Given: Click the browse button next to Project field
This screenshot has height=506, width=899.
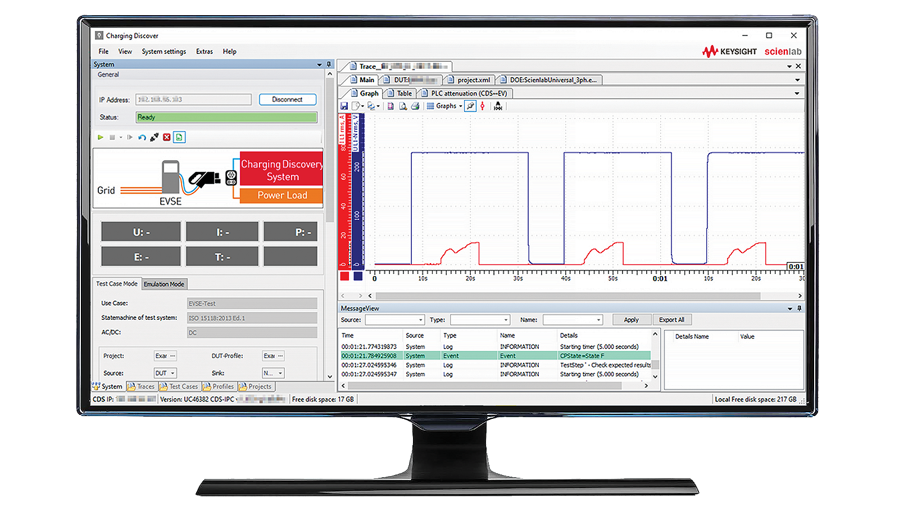Looking at the screenshot, I should point(172,356).
